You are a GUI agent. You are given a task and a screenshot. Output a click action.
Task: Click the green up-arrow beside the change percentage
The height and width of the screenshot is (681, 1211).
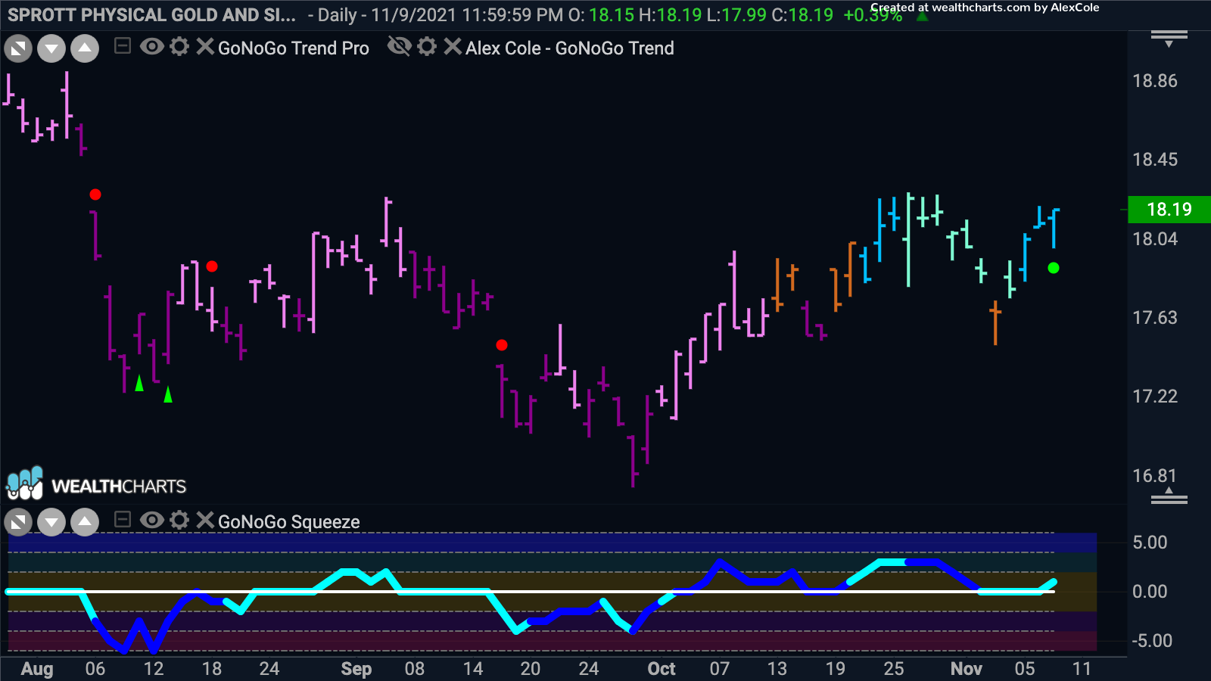pos(922,15)
